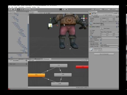Click the red error icon in status bar
The width and height of the screenshot is (127, 95).
click(x=9, y=89)
